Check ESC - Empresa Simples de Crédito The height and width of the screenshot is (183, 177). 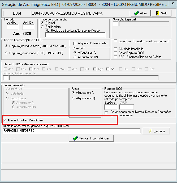click(x=115, y=57)
